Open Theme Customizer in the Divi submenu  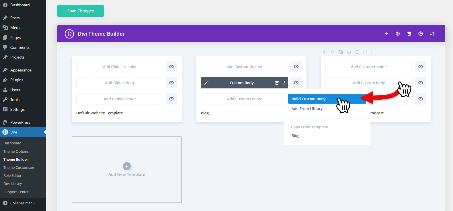[x=19, y=167]
